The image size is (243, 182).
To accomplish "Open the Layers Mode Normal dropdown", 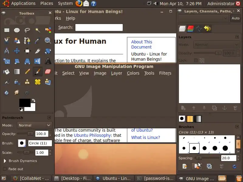I will click(217, 45).
